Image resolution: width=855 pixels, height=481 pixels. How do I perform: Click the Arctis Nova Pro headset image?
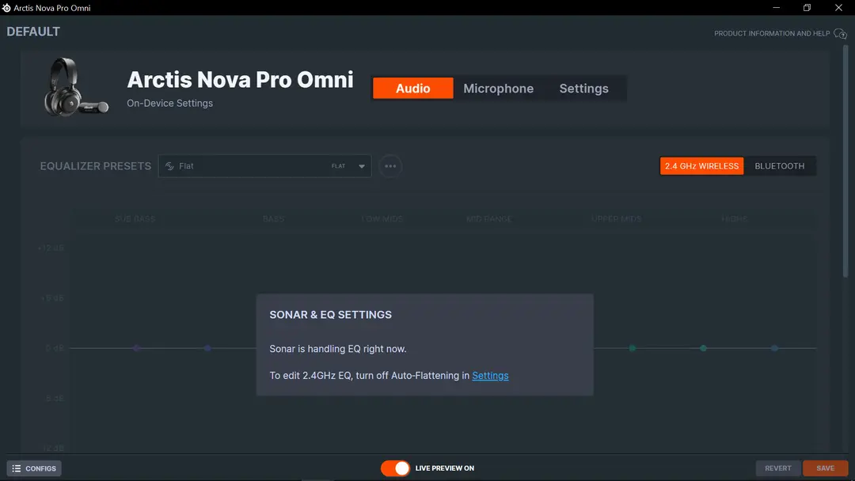(76, 87)
